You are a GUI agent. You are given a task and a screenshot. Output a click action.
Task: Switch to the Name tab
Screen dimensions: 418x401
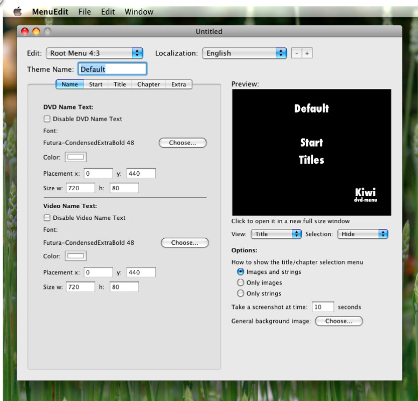coord(70,84)
